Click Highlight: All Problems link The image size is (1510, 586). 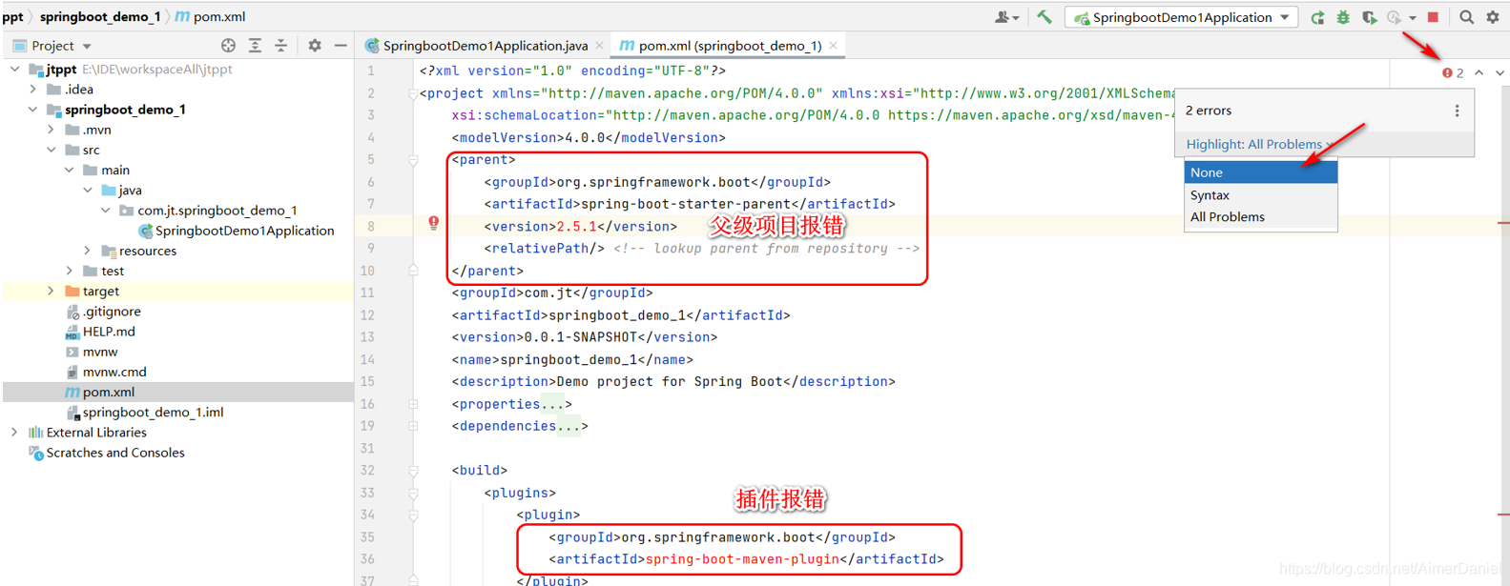(1254, 144)
